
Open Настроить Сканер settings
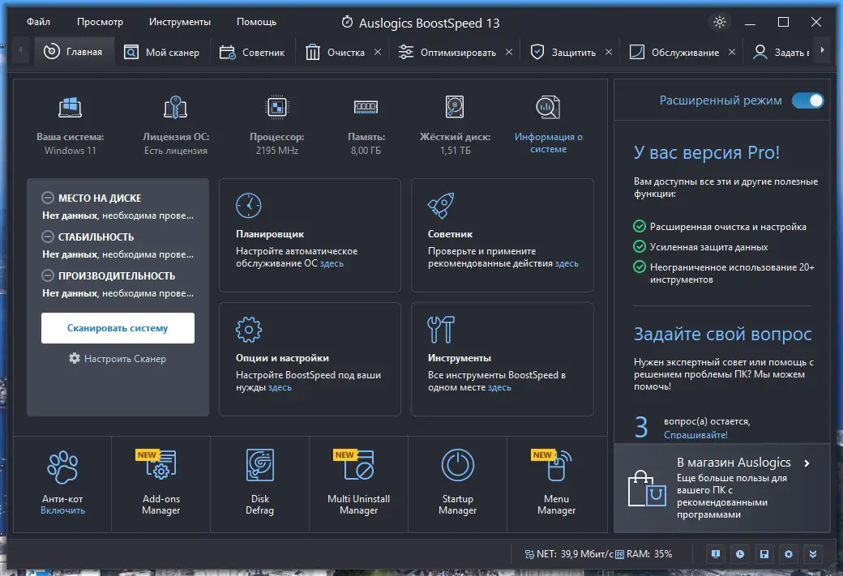point(118,358)
